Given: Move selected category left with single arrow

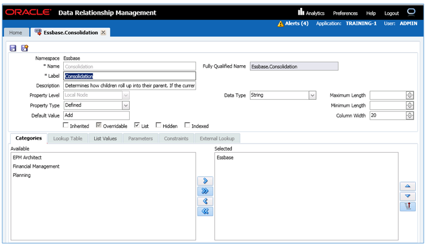Looking at the screenshot, I should click(205, 202).
